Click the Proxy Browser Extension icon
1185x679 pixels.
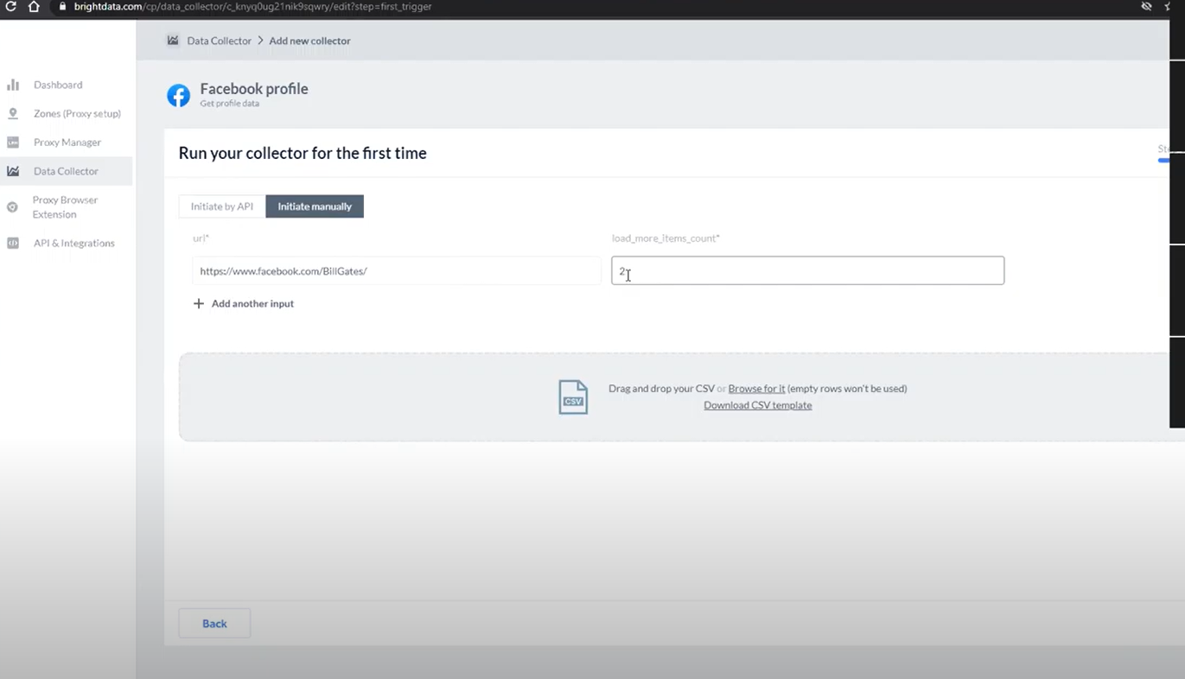click(x=12, y=207)
